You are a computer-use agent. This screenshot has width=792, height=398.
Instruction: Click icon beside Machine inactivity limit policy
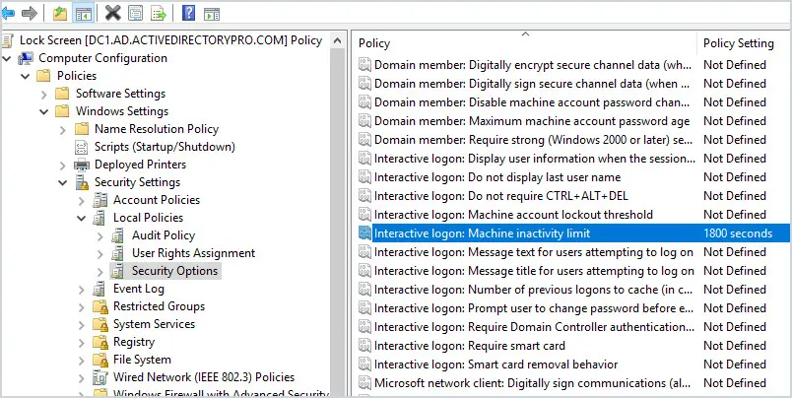364,233
